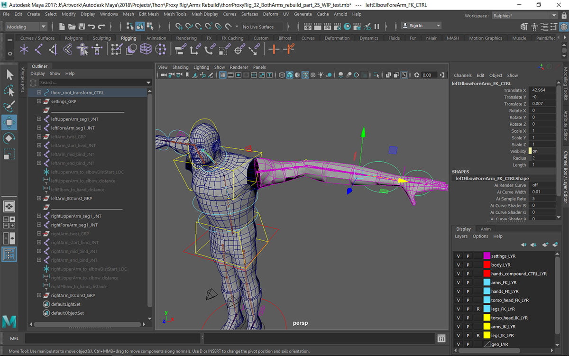Collapse the settings_GRP item in the Outliner

[x=38, y=101]
